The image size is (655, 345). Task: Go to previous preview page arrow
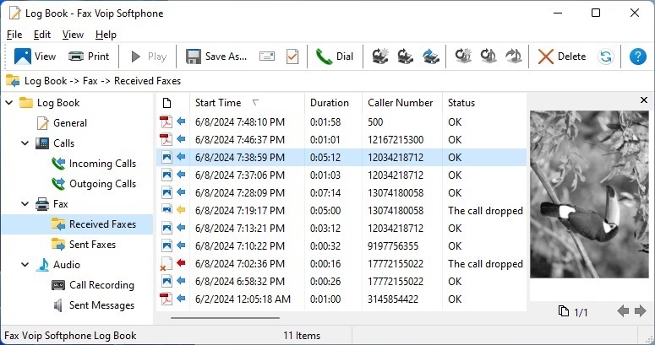click(623, 311)
